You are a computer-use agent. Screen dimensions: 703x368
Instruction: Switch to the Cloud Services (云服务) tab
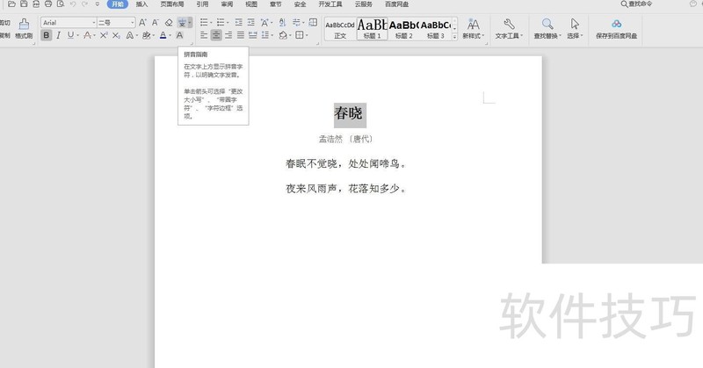click(364, 4)
